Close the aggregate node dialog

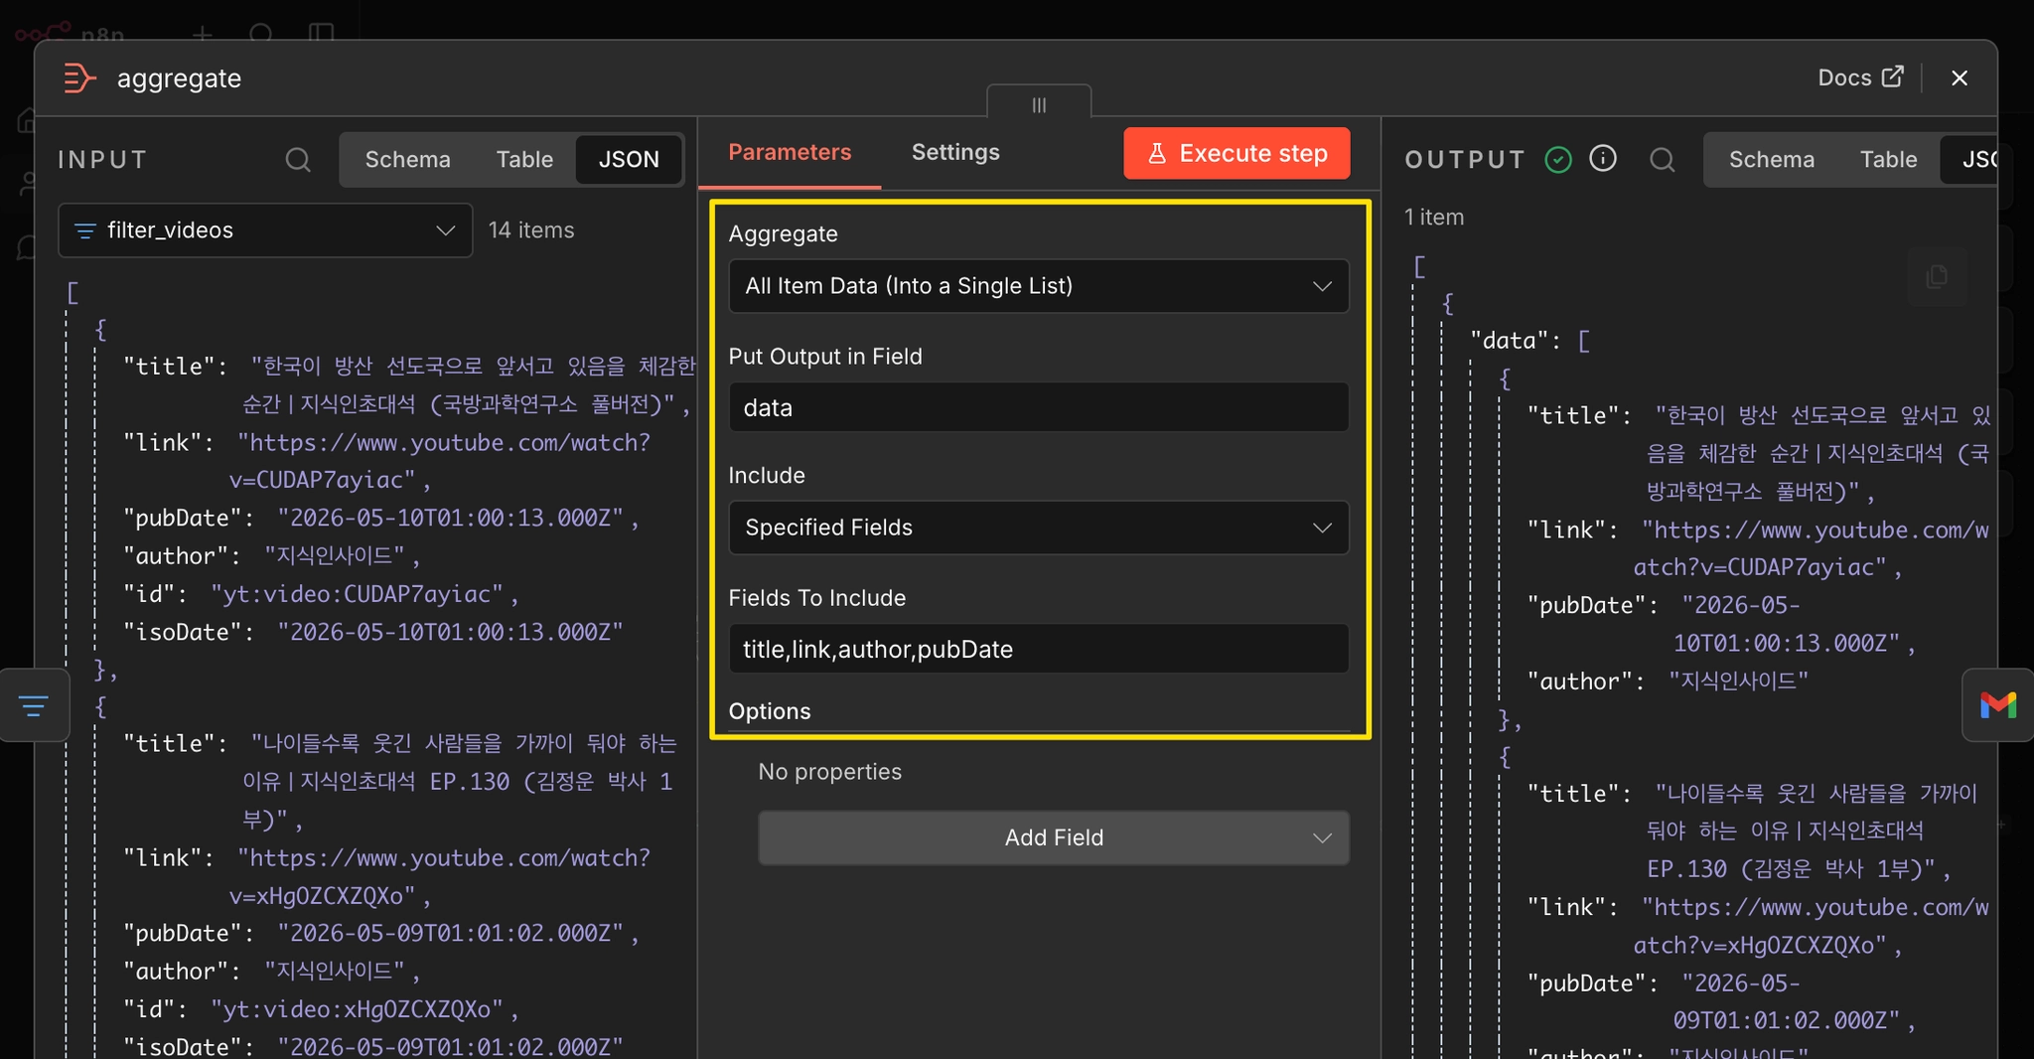click(1959, 77)
